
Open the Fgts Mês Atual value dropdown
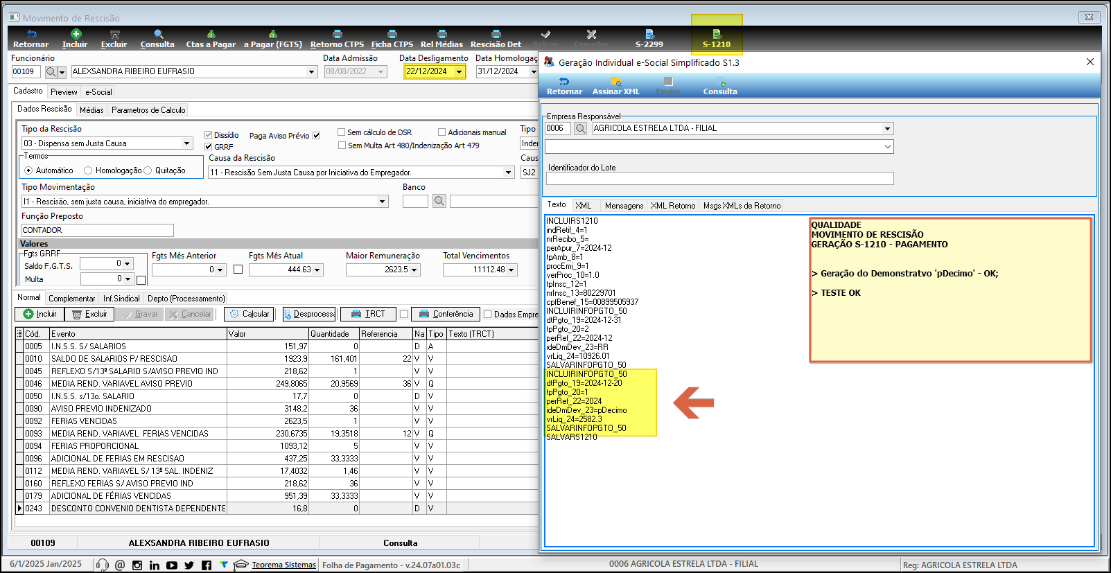point(318,270)
